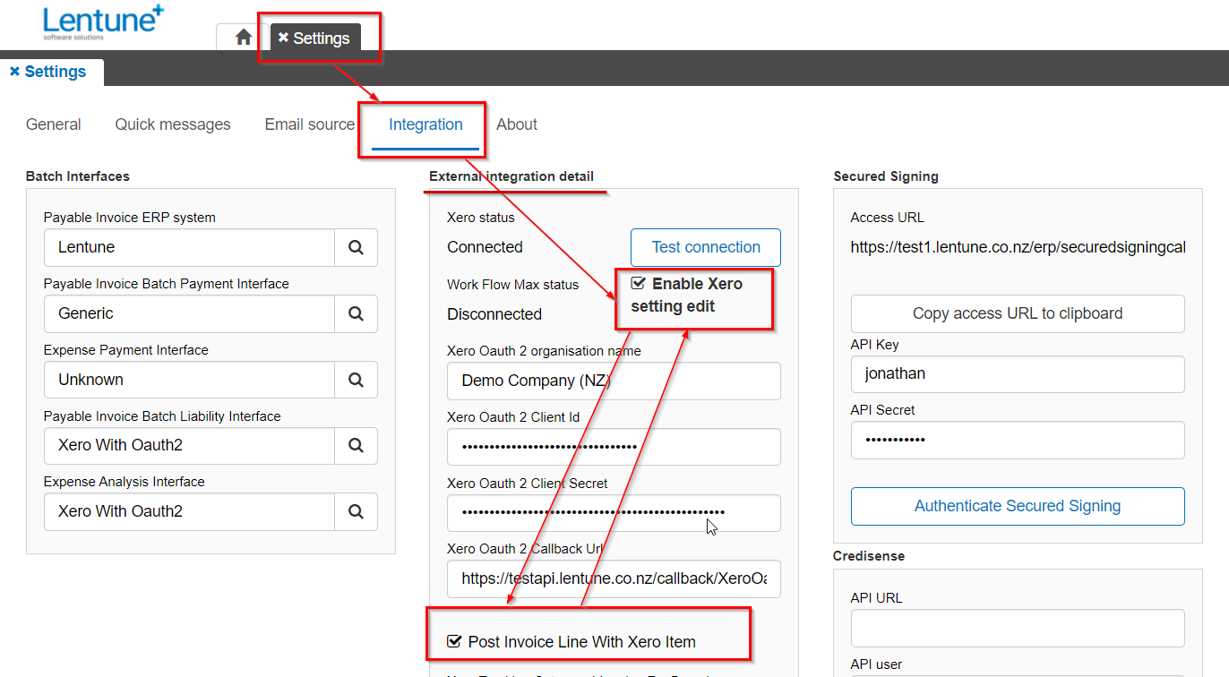This screenshot has width=1229, height=677.
Task: Close the Settings sub-tab X icon
Action: point(14,72)
